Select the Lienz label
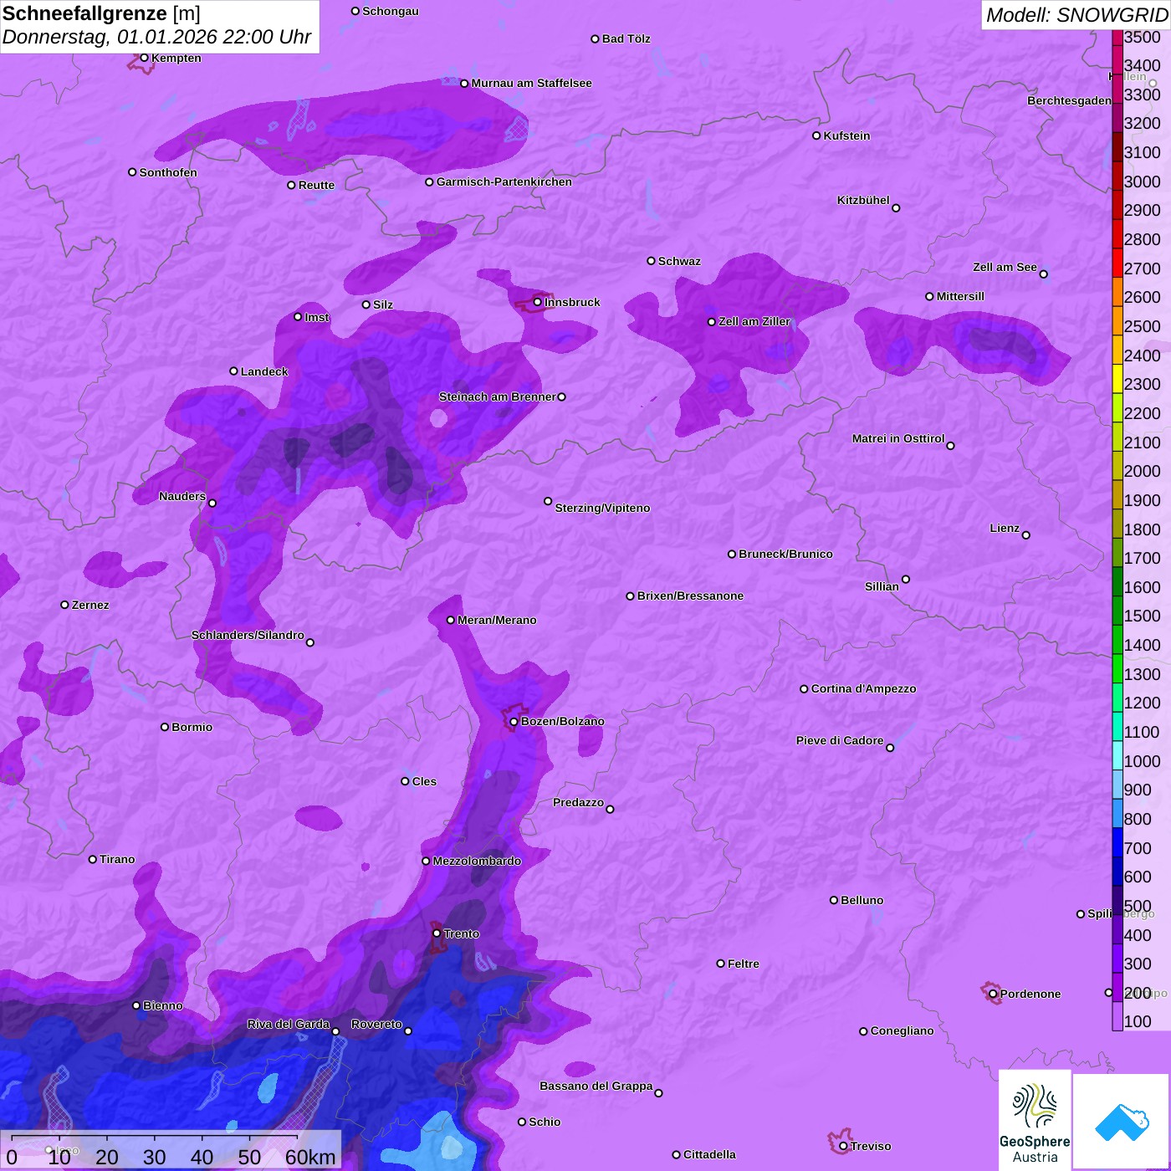The image size is (1171, 1171). [1005, 528]
